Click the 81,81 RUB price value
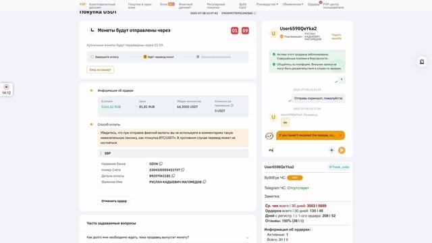The width and height of the screenshot is (432, 243). (147, 107)
